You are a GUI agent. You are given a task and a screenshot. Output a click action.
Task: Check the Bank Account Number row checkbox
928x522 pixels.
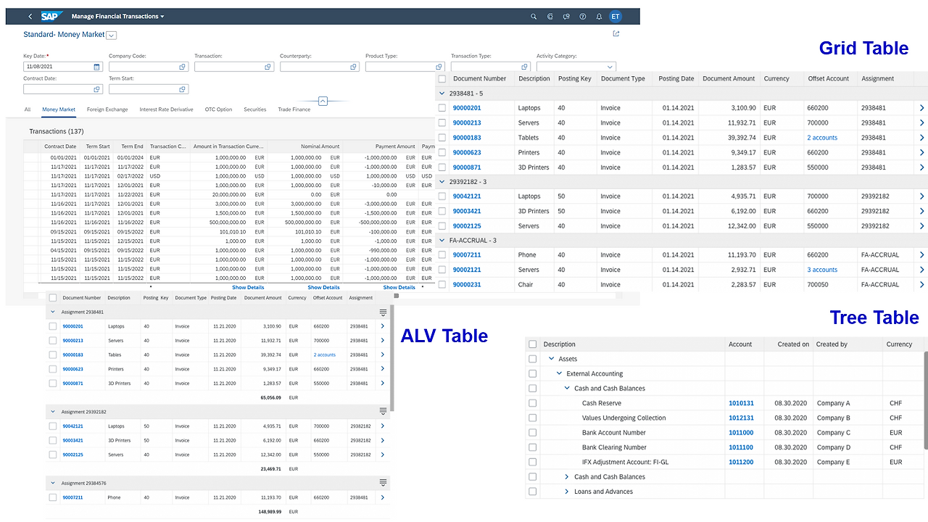coord(533,433)
